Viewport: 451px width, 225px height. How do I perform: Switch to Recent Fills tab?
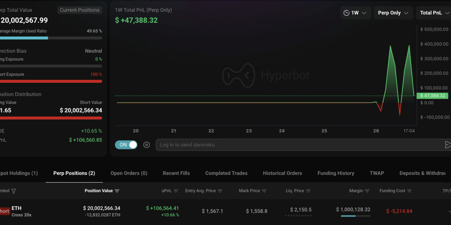[176, 173]
